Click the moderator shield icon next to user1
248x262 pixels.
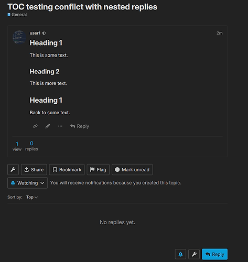pos(44,33)
